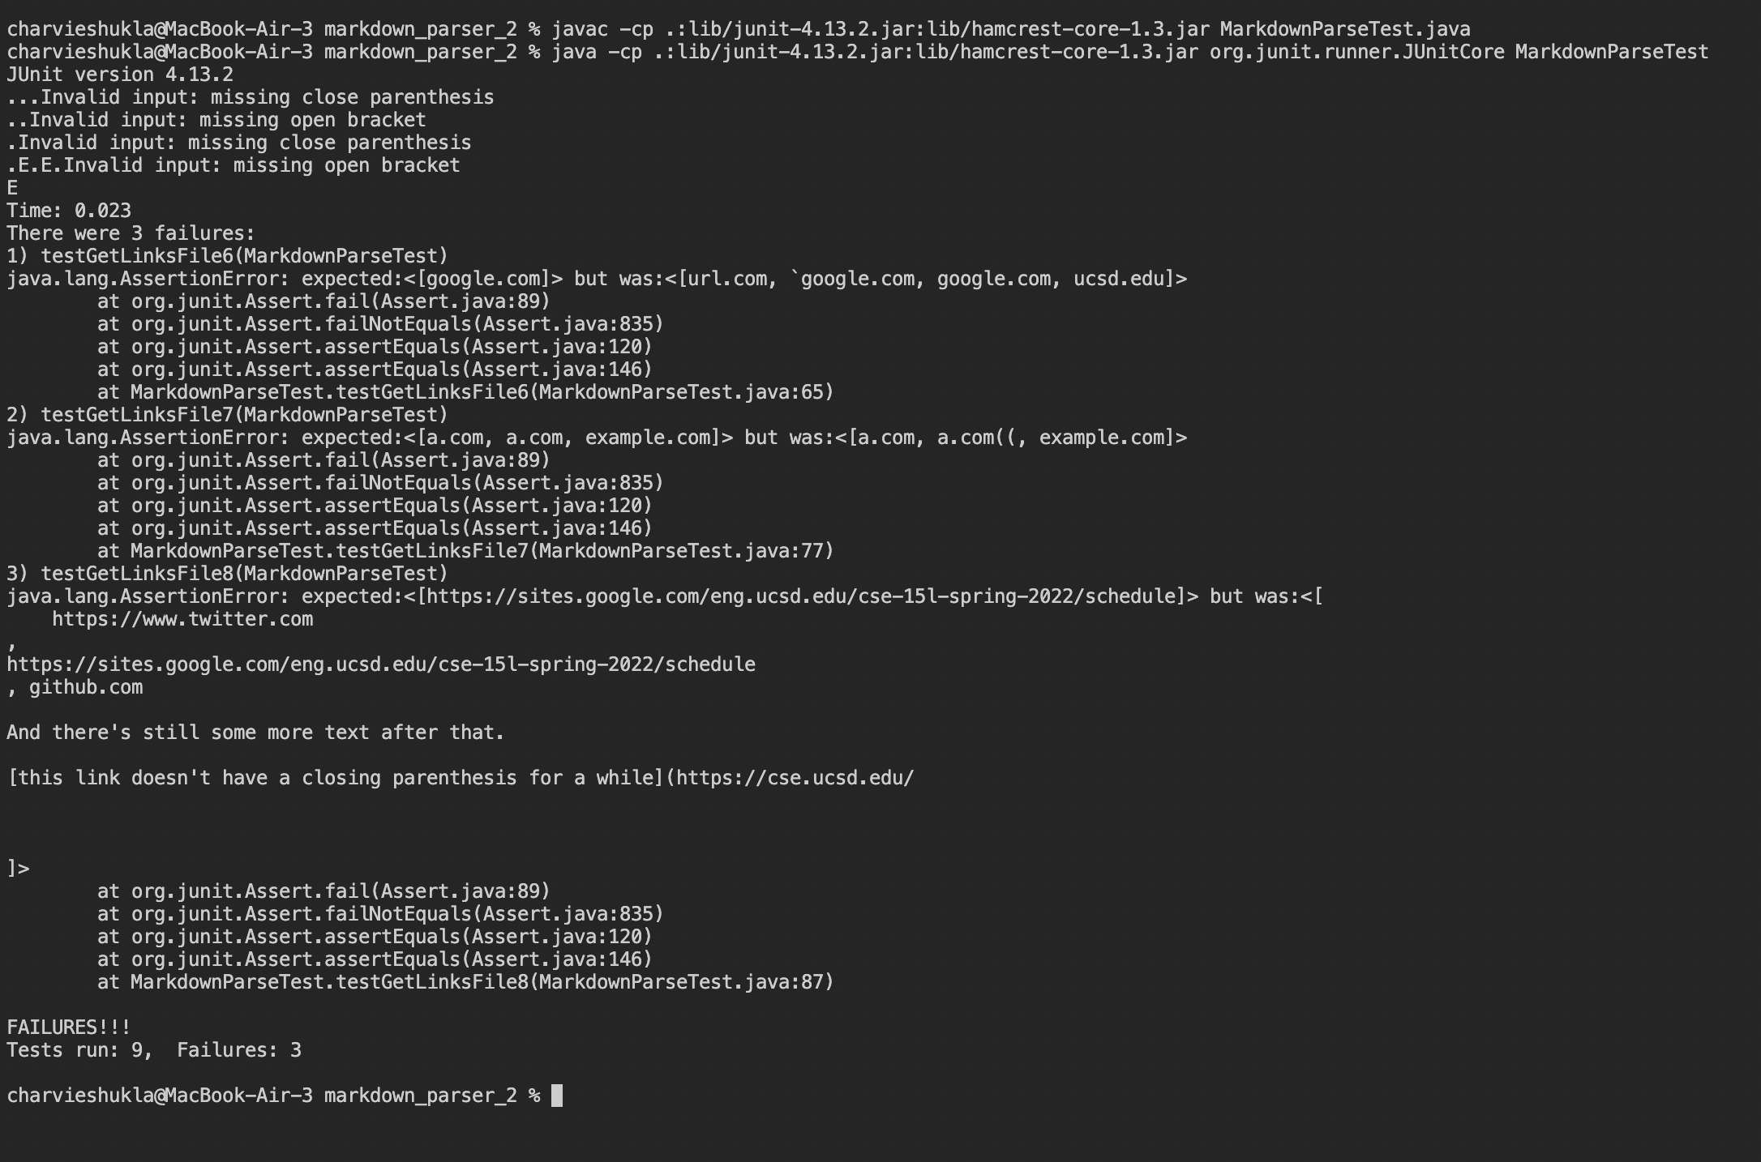Click the https://www.twitter.com URL
The height and width of the screenshot is (1162, 1761).
click(x=182, y=620)
